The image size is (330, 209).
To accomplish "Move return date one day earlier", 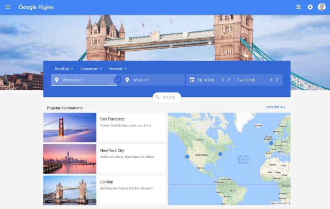I will 271,80.
